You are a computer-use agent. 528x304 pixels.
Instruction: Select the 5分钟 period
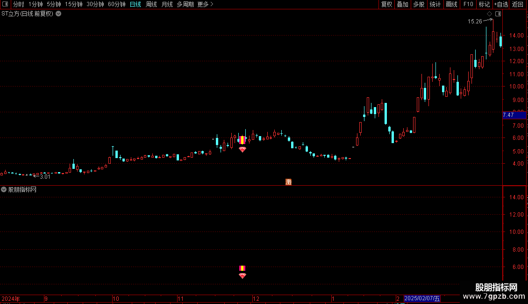pos(54,4)
